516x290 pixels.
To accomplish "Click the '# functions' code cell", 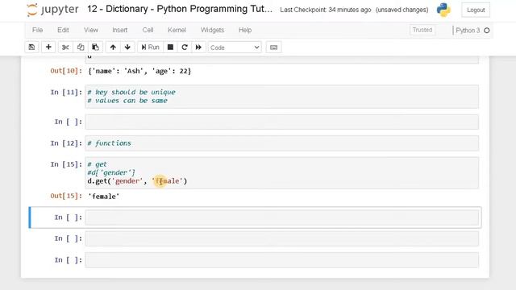I will click(281, 143).
